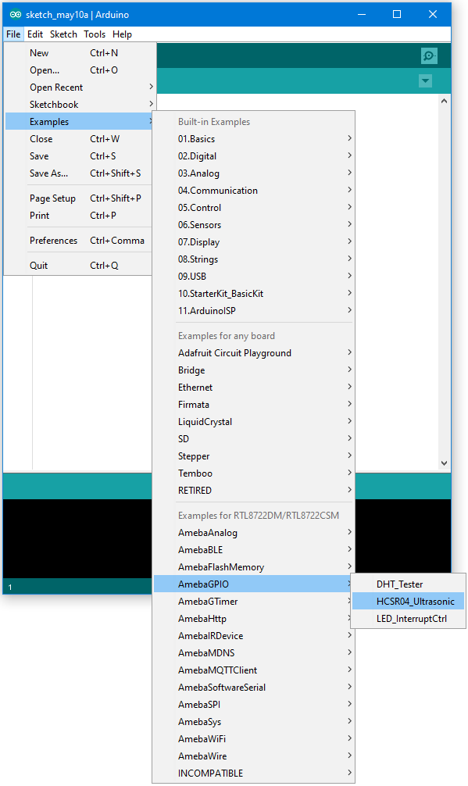Open AmebaHttp examples submenu
The height and width of the screenshot is (786, 468).
254,619
